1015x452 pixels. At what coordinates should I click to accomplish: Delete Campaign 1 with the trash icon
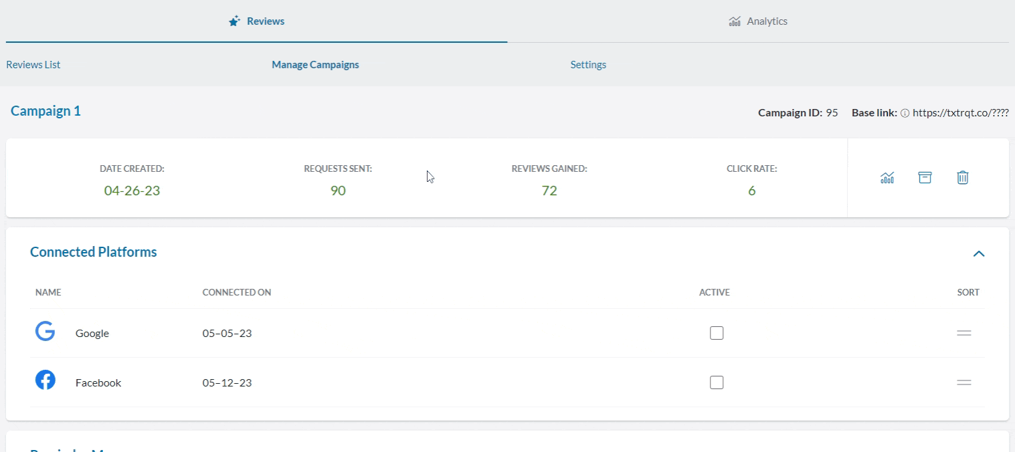(963, 177)
